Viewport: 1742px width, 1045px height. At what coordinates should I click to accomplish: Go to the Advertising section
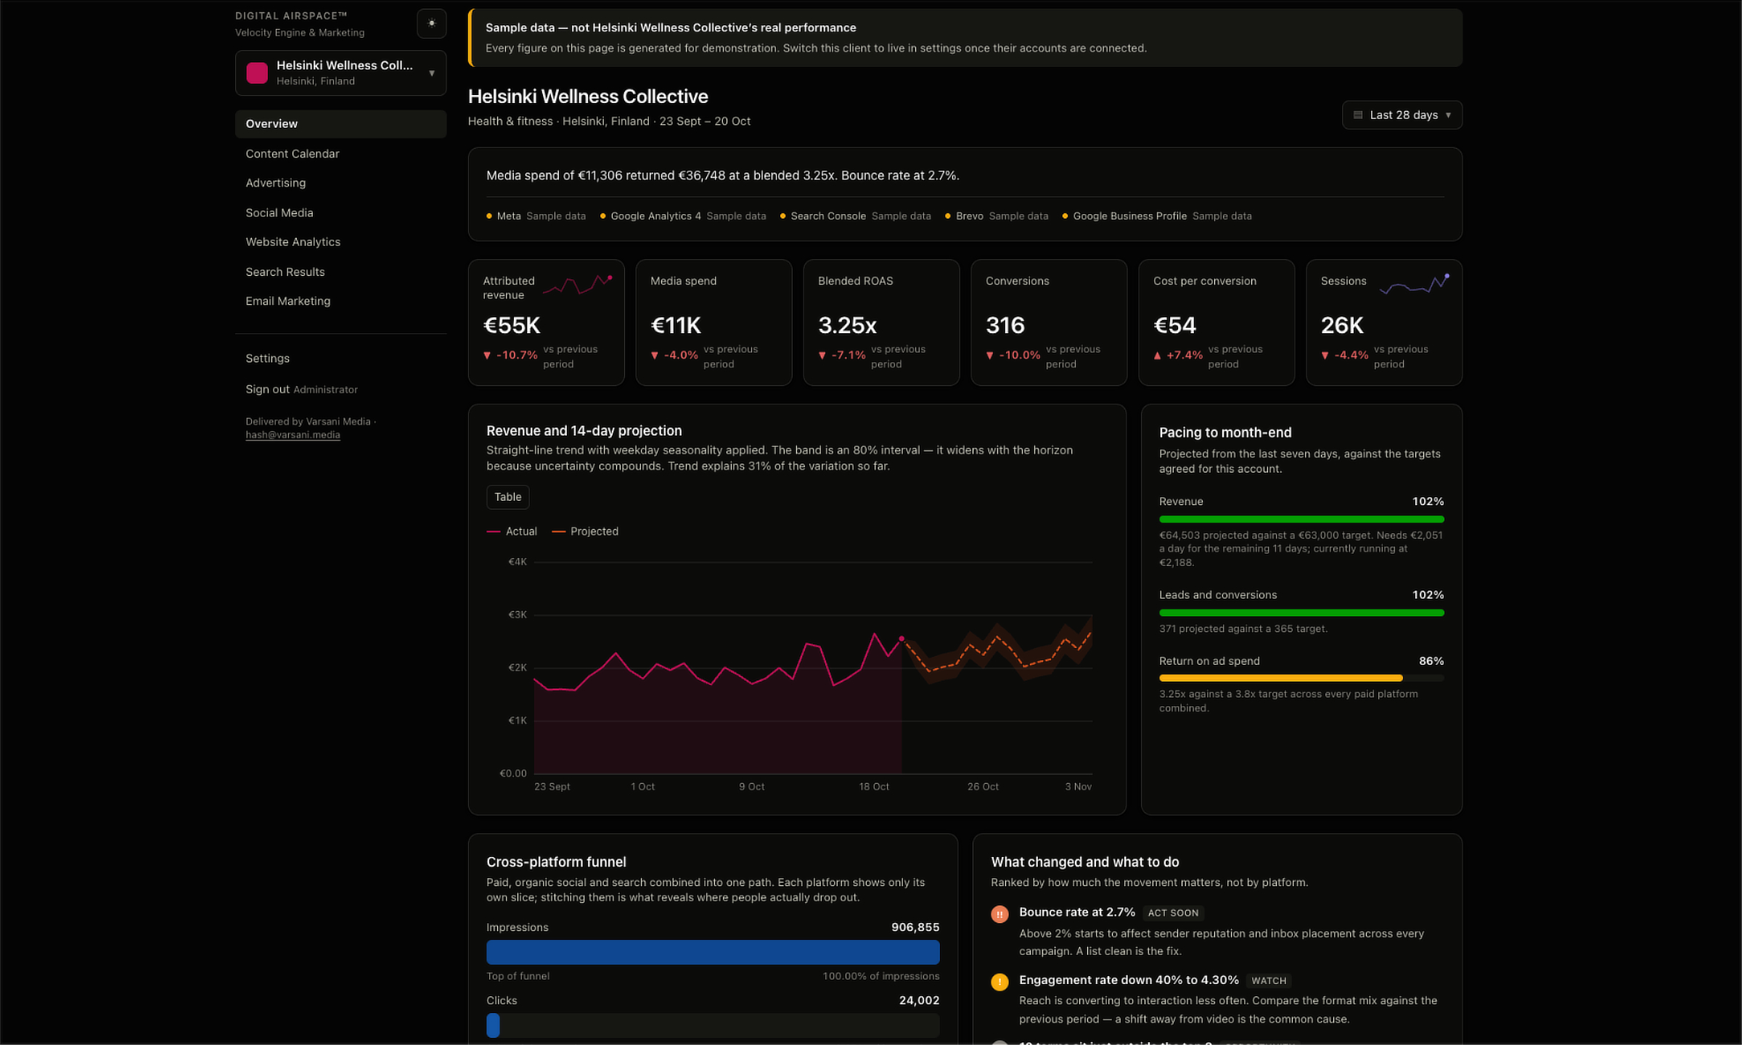click(x=340, y=183)
